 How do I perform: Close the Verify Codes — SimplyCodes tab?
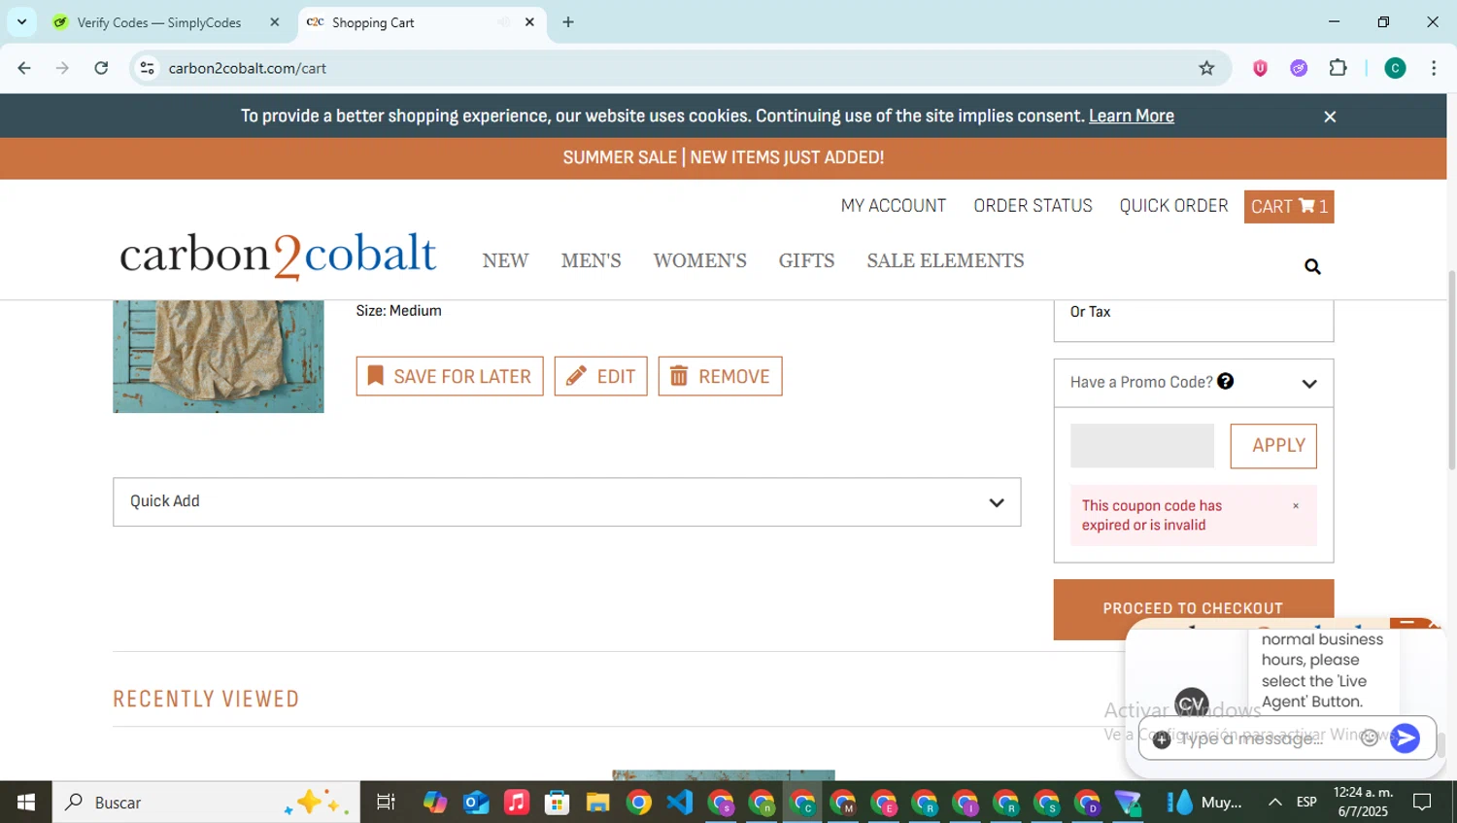click(x=275, y=22)
